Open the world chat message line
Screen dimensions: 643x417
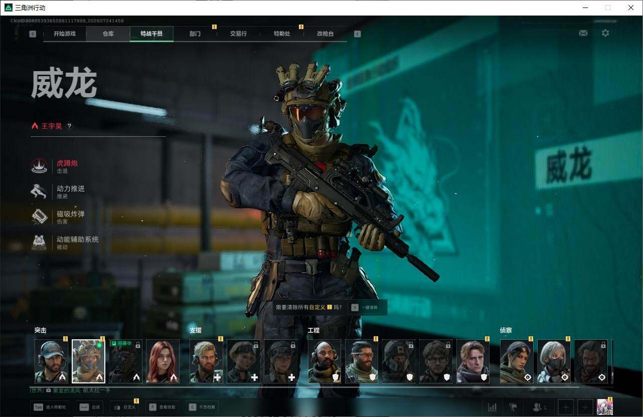(71, 390)
